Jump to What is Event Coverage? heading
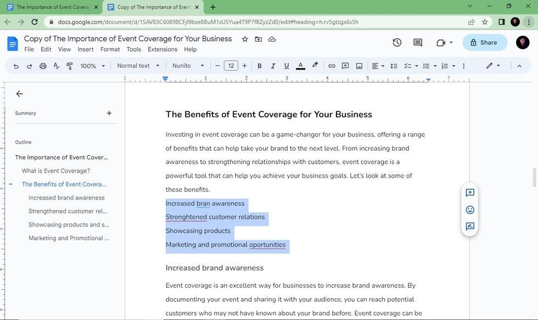Image resolution: width=538 pixels, height=320 pixels. click(56, 170)
